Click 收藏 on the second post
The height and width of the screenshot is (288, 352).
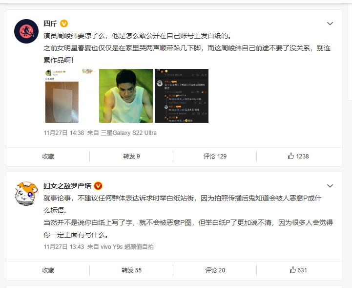coord(48,270)
